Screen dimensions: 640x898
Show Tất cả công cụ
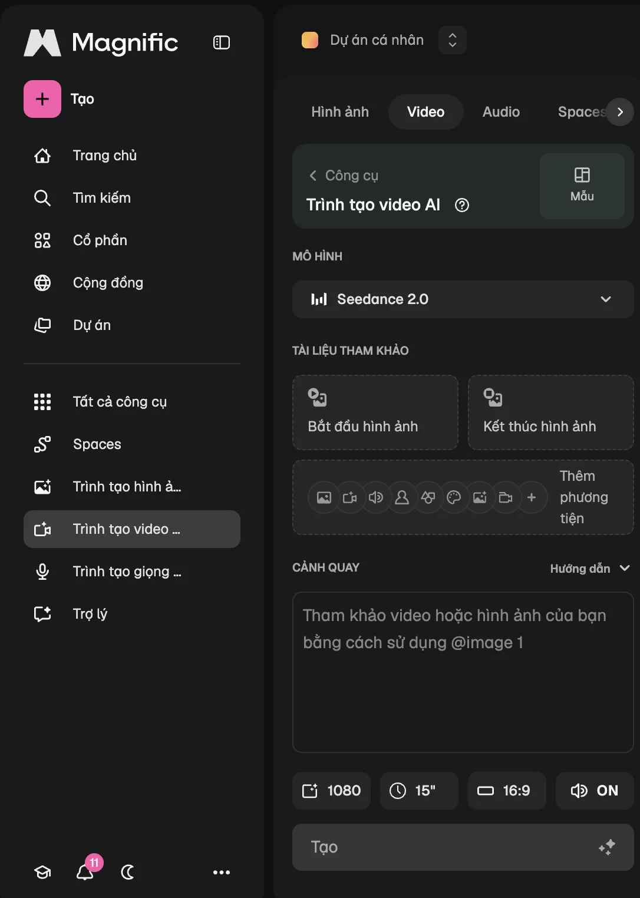(x=132, y=402)
